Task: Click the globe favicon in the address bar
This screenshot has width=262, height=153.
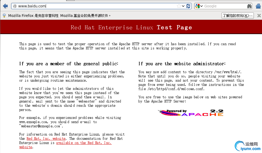Action: click(x=16, y=6)
